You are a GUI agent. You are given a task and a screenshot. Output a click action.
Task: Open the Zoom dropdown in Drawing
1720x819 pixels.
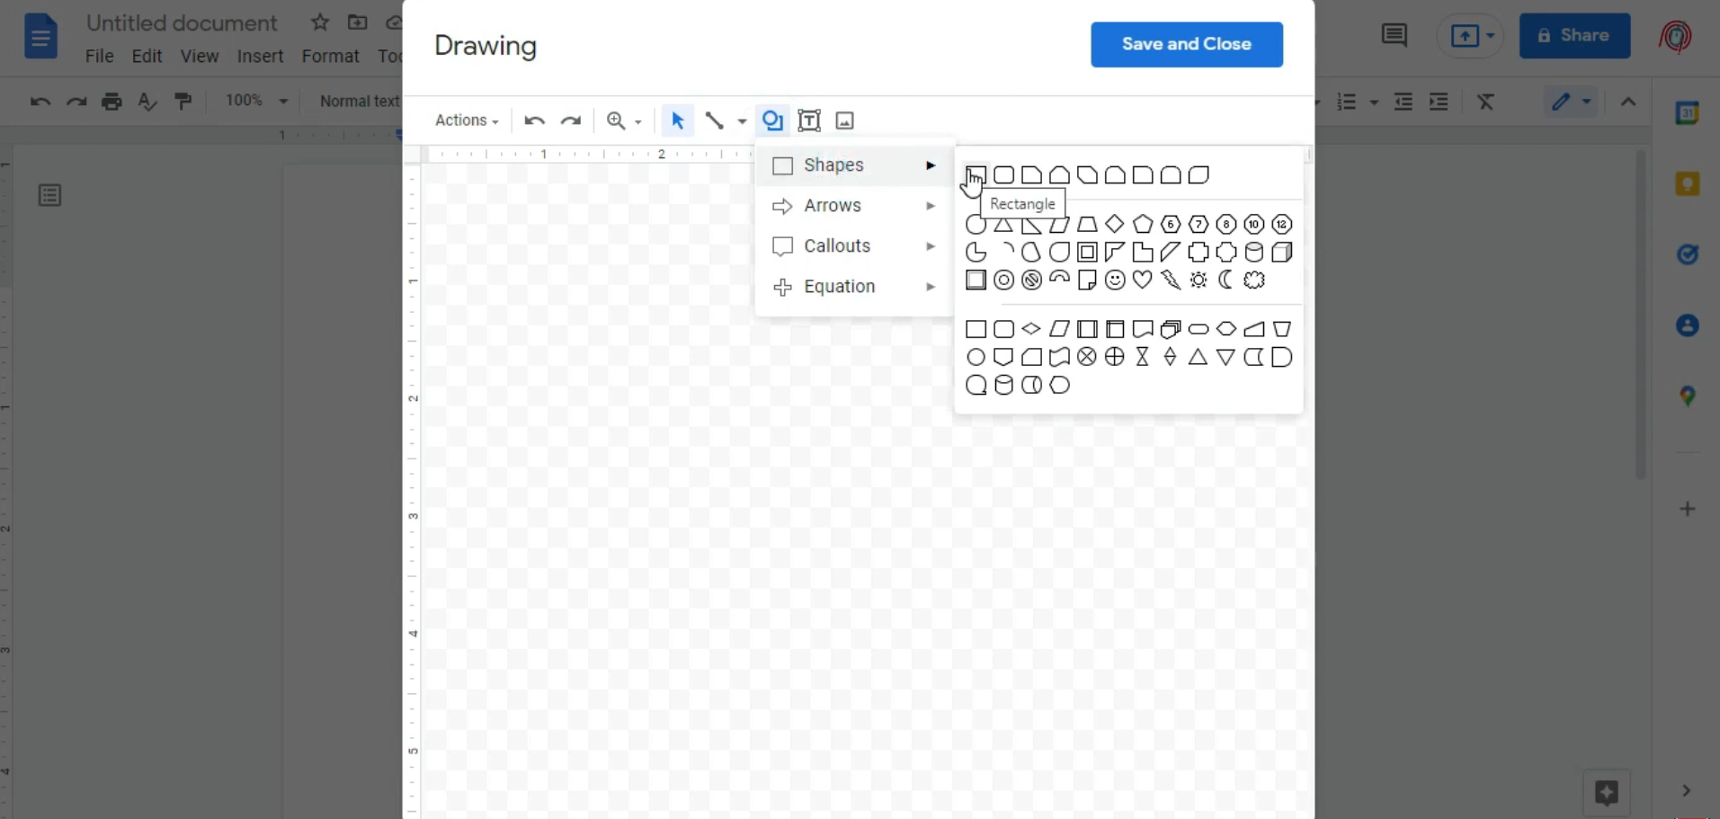(x=624, y=120)
